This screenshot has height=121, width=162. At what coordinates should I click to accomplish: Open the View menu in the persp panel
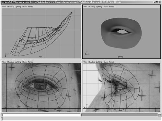[x=85, y=7]
